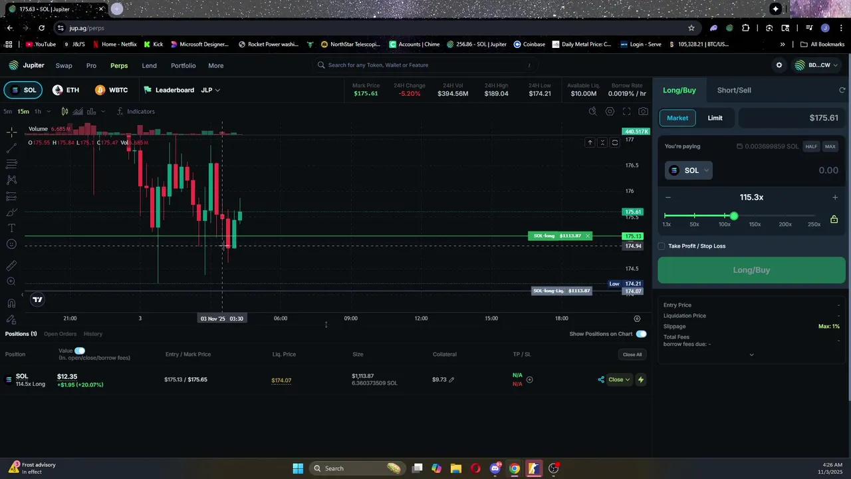This screenshot has height=479, width=851.
Task: Decrease leverage with the minus button
Action: [x=668, y=198]
